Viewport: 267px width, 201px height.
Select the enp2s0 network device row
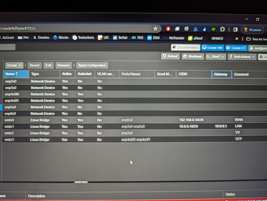coord(135,81)
